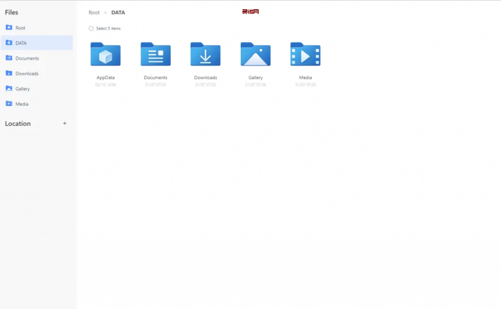Image resolution: width=501 pixels, height=309 pixels.
Task: Open the Media folder with play icon
Action: pyautogui.click(x=305, y=54)
